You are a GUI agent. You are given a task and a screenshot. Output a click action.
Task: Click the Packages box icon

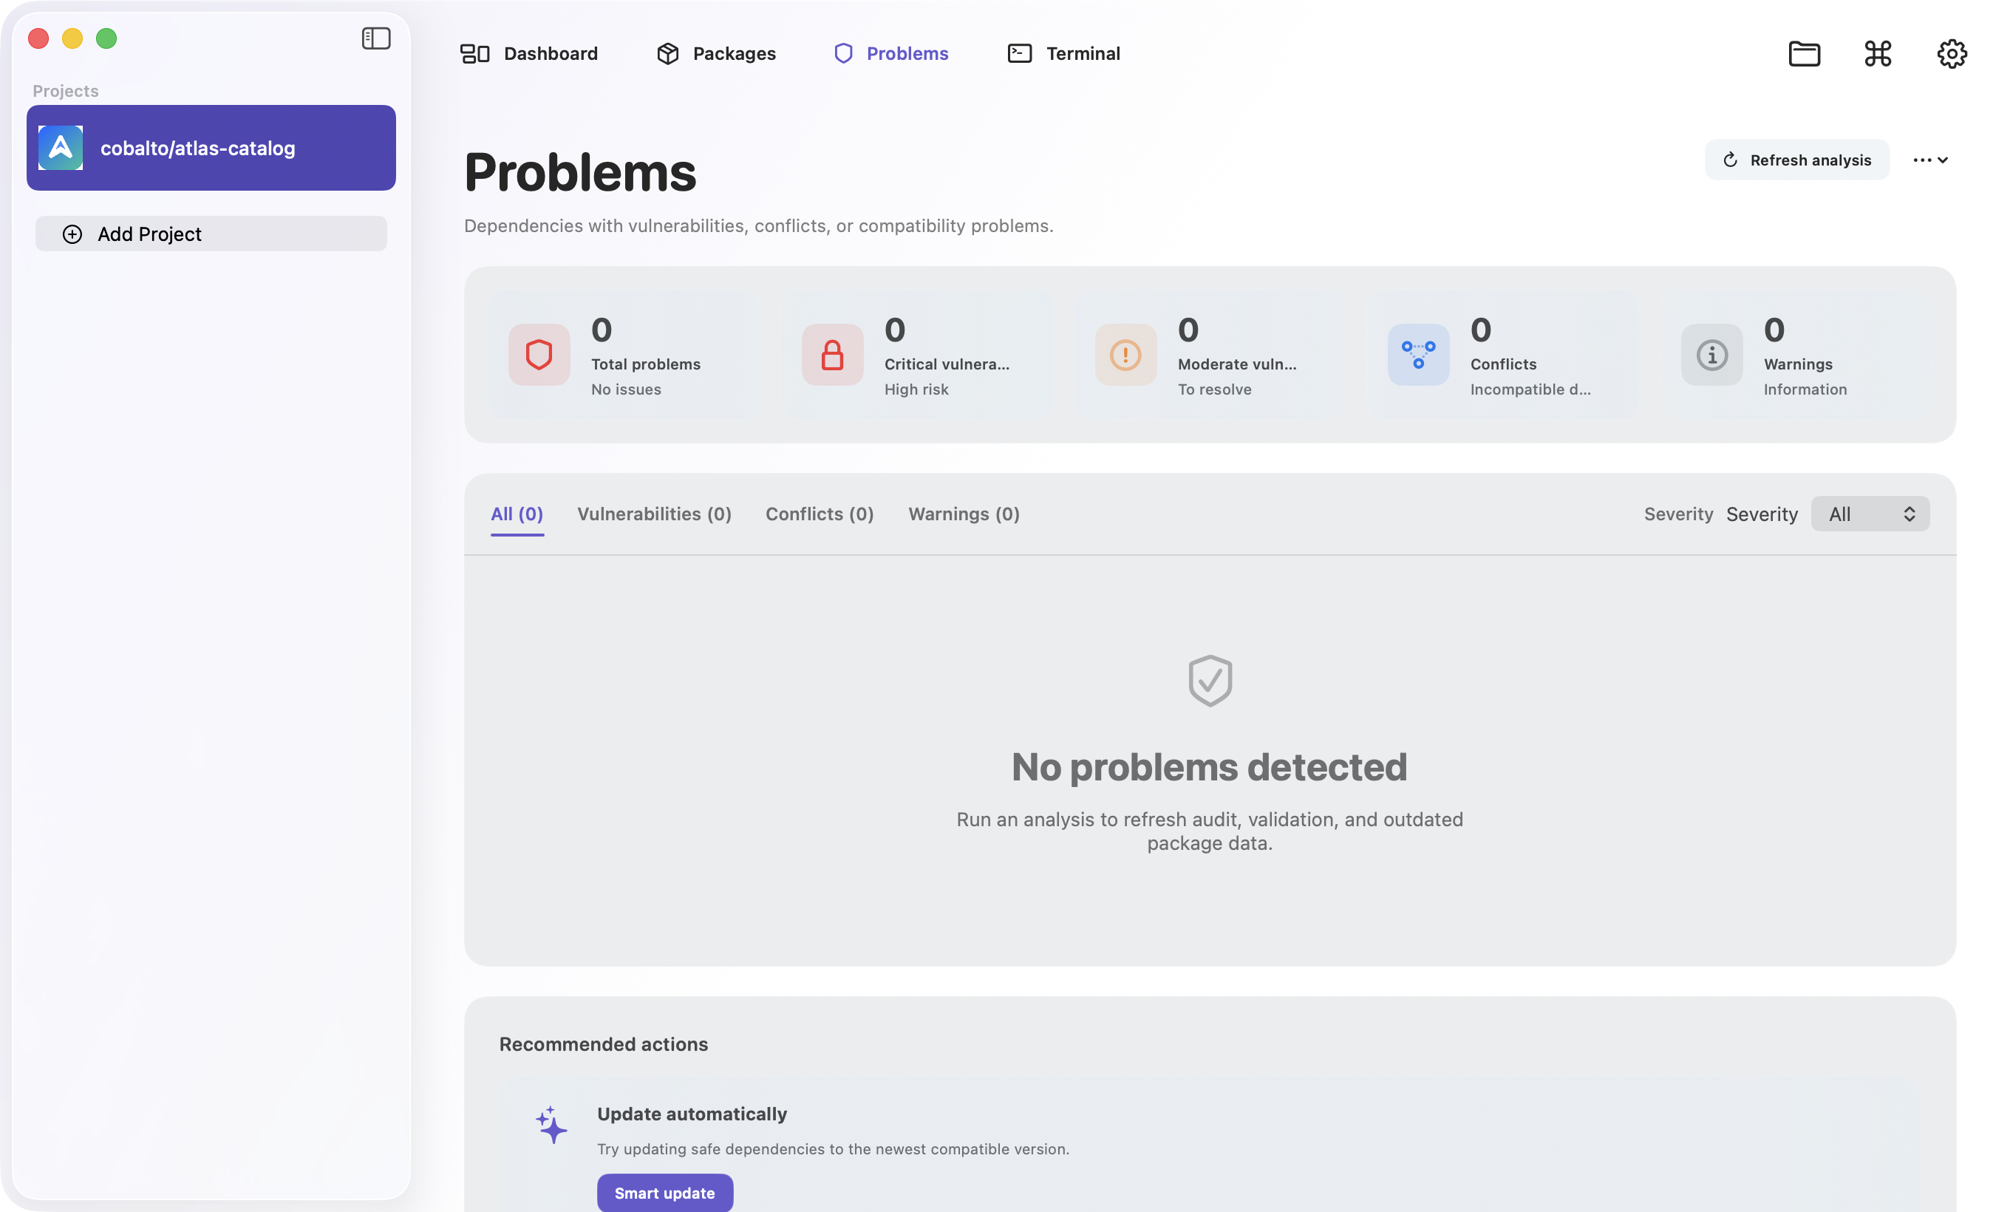[667, 54]
